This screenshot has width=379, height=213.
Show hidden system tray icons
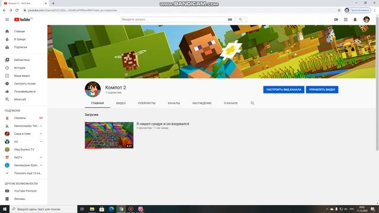[327, 209]
